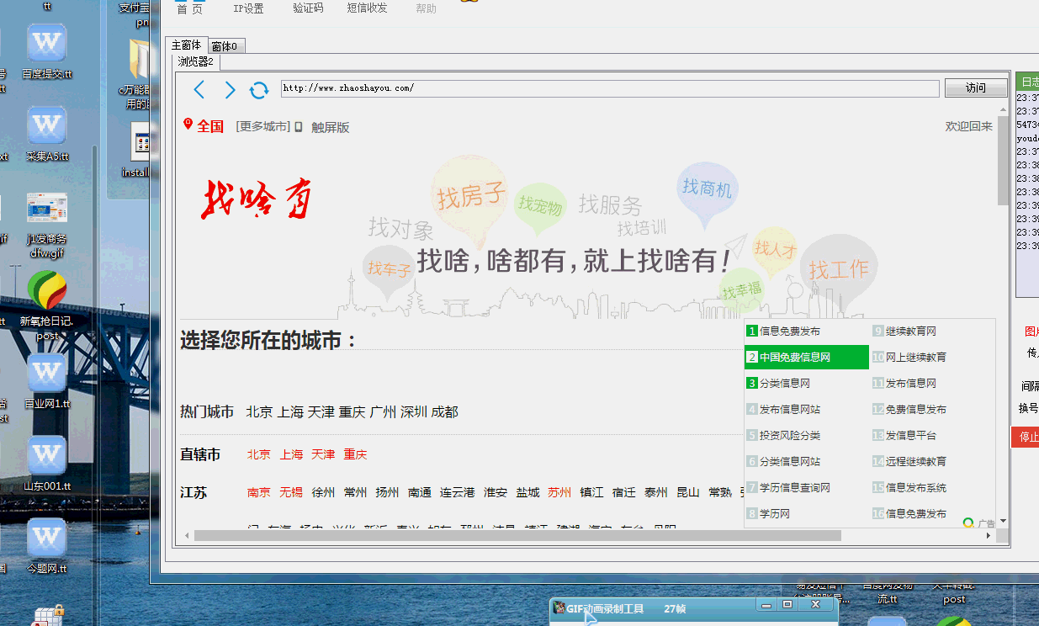Screen dimensions: 1039x626
Task: Open ad link 投资风险分类
Action: (x=790, y=436)
